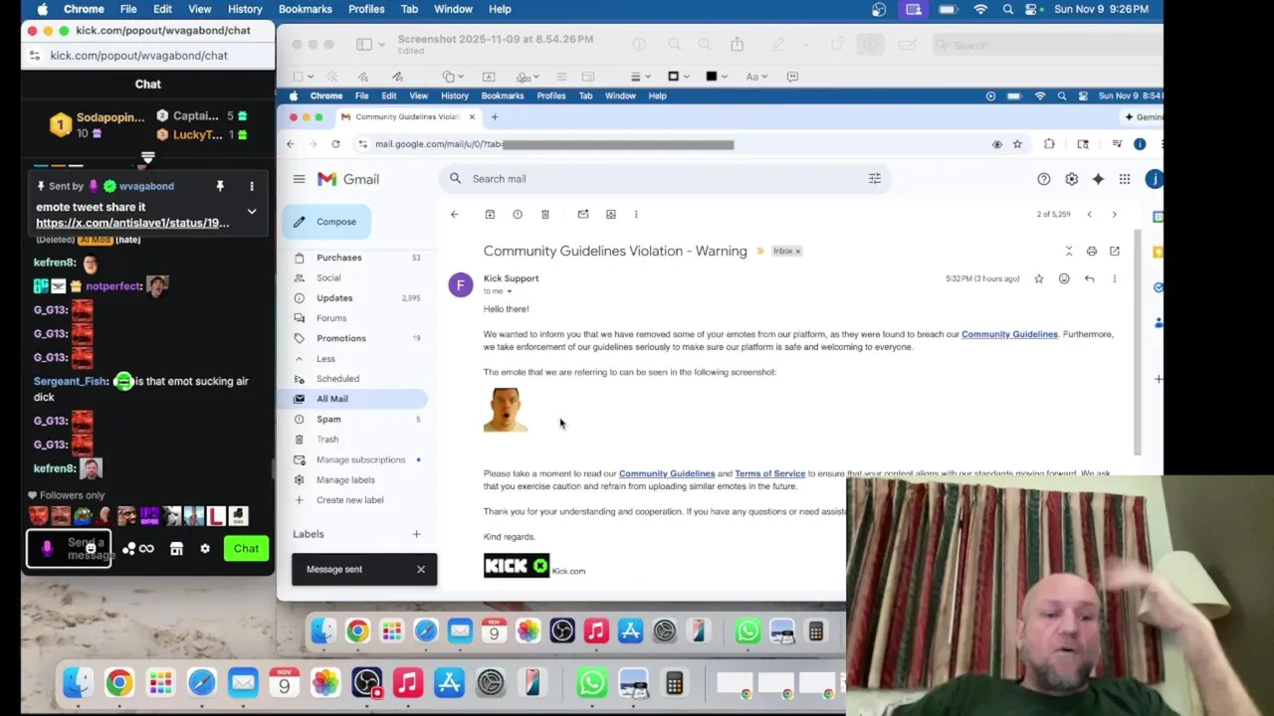Click the Share icon in Preview toolbar
The height and width of the screenshot is (716, 1274).
tap(737, 45)
